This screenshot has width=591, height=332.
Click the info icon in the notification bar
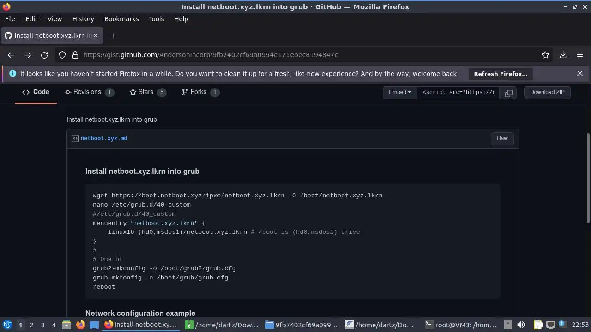(x=12, y=74)
